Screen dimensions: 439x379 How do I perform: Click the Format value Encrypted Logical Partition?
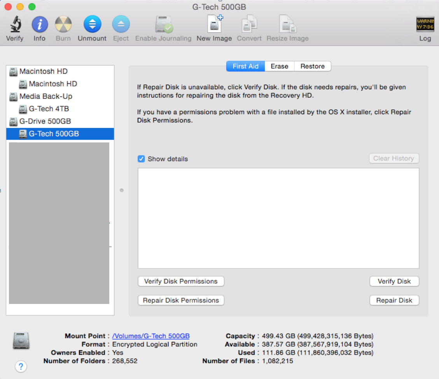coord(155,344)
